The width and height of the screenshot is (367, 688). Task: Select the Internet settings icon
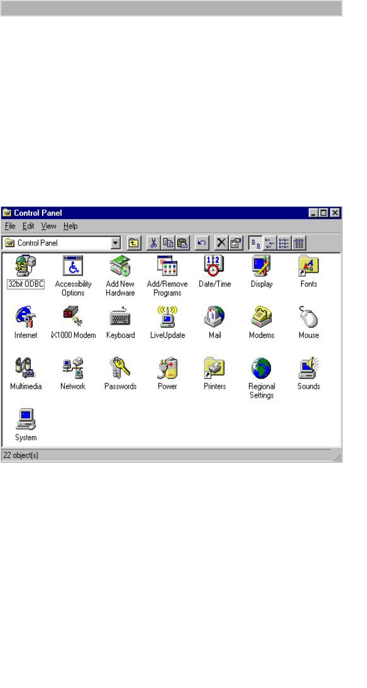click(x=26, y=317)
